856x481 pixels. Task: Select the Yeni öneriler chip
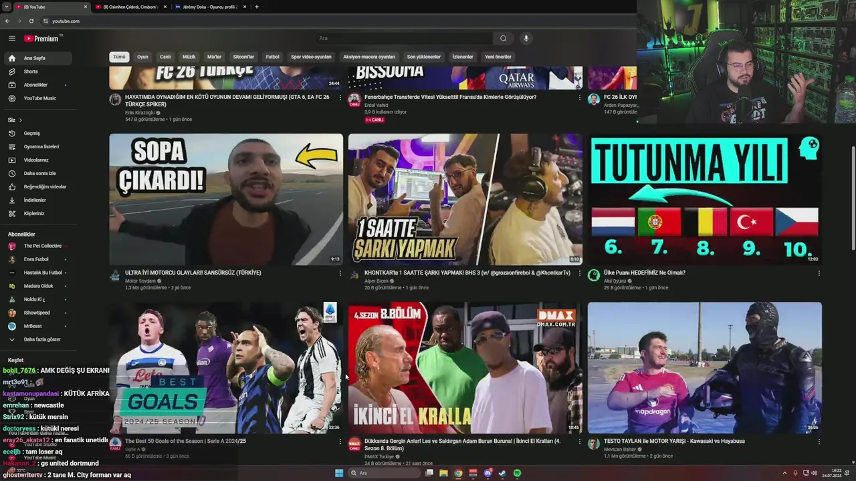(498, 57)
